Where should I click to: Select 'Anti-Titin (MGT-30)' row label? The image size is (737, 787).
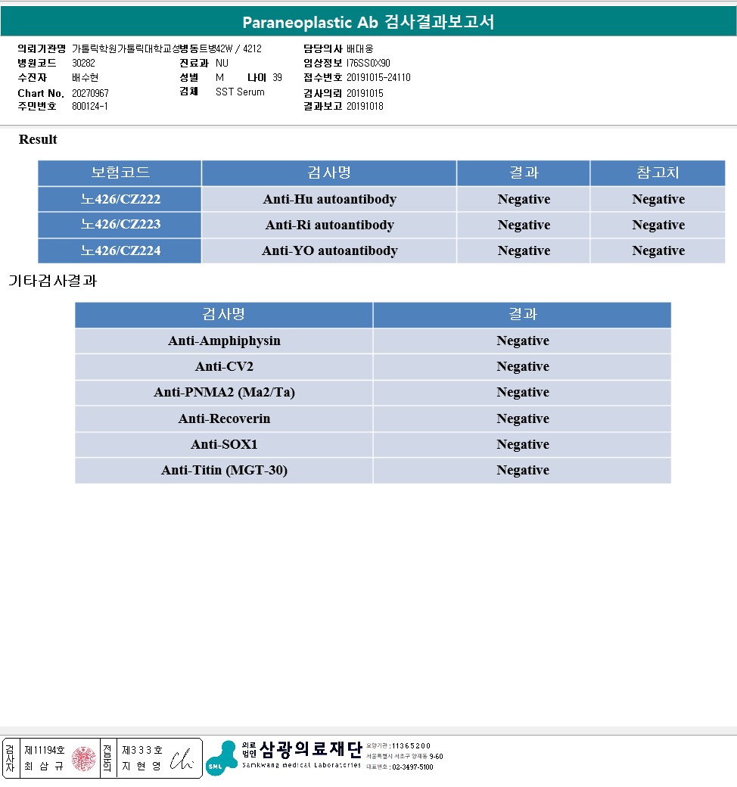(224, 470)
